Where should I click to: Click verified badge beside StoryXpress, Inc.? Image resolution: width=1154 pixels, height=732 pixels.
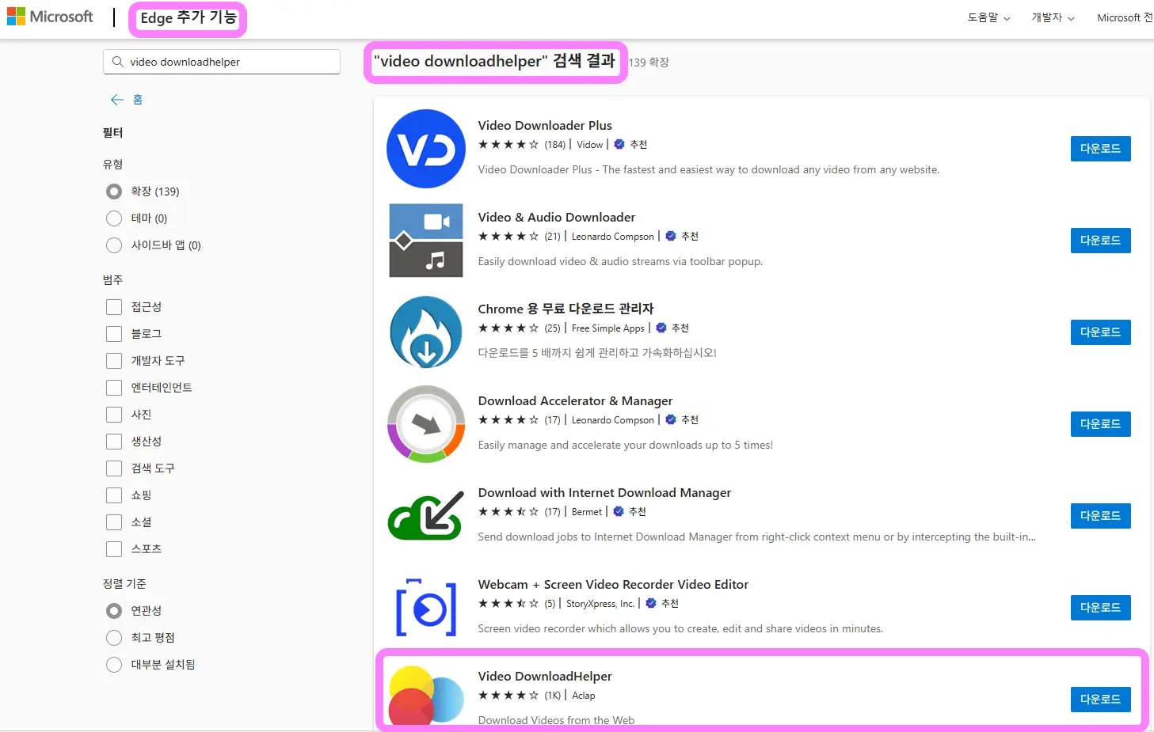pos(651,604)
